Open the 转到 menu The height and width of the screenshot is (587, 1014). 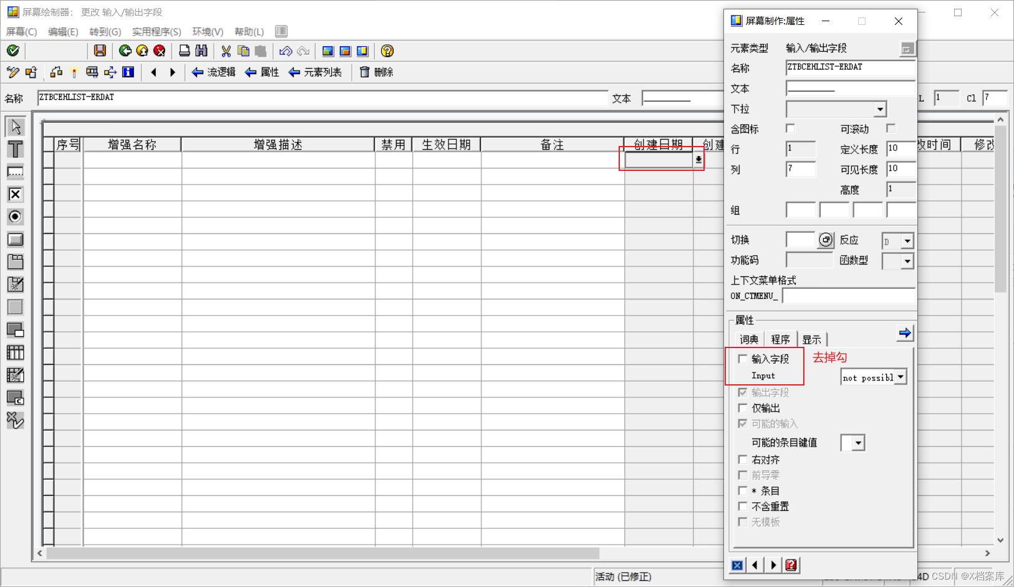tap(105, 32)
